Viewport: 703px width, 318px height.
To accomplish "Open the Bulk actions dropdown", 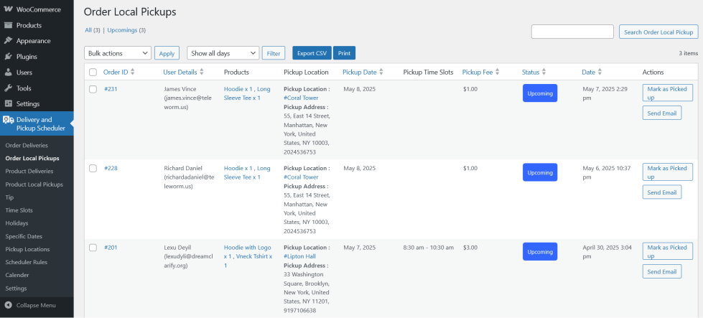I will coord(117,53).
